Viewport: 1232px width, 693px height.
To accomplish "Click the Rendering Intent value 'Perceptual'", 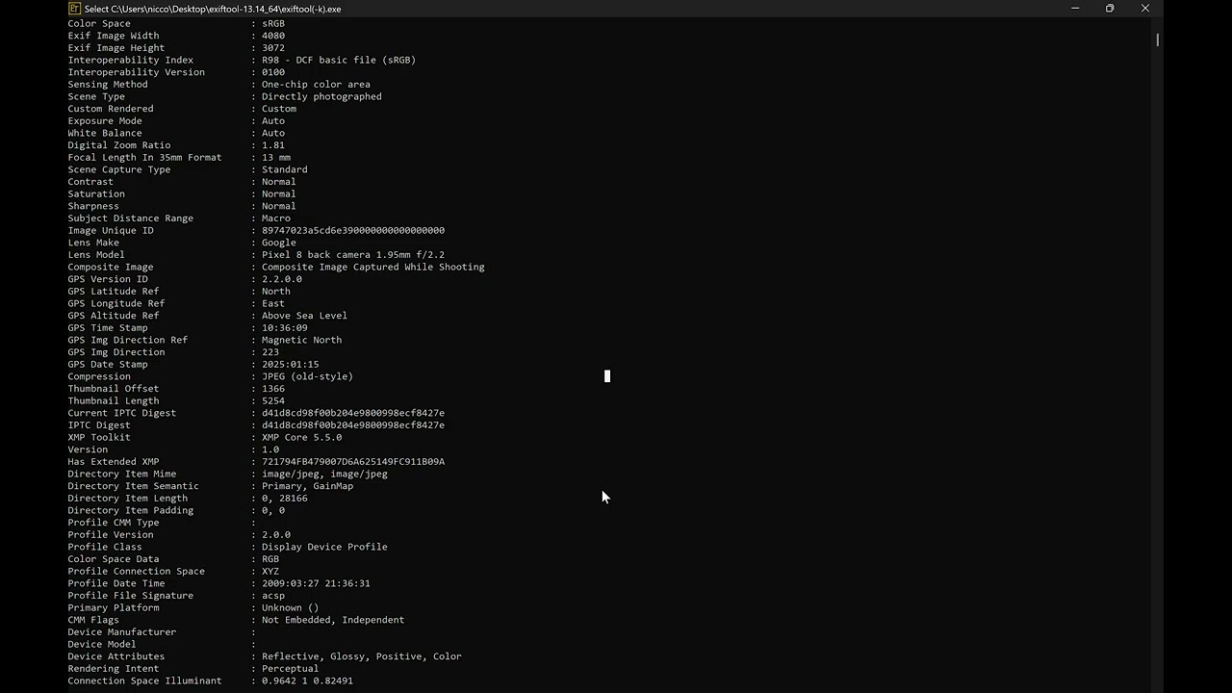I will pyautogui.click(x=291, y=669).
